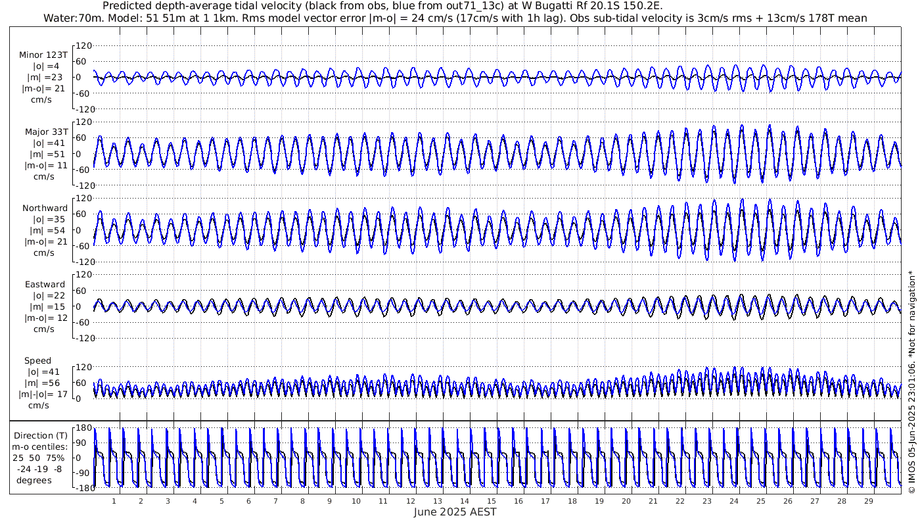This screenshot has width=920, height=526.
Task: Select the "Eastward" panel label
Action: (45, 285)
